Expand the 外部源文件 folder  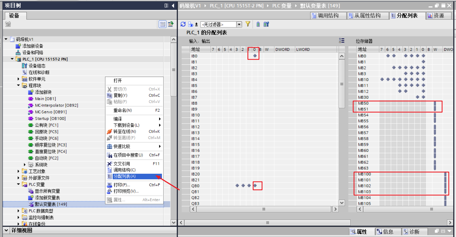19,178
